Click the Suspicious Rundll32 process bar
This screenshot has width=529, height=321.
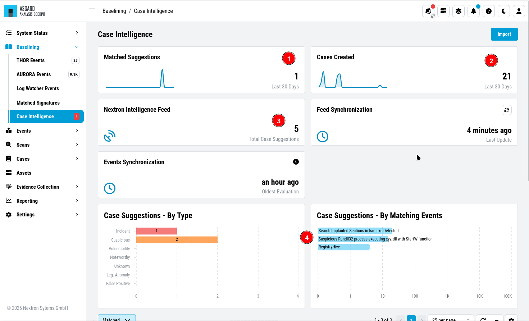pos(353,239)
